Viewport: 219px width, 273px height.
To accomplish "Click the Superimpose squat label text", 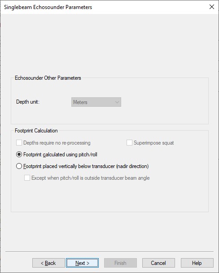I will [153, 143].
